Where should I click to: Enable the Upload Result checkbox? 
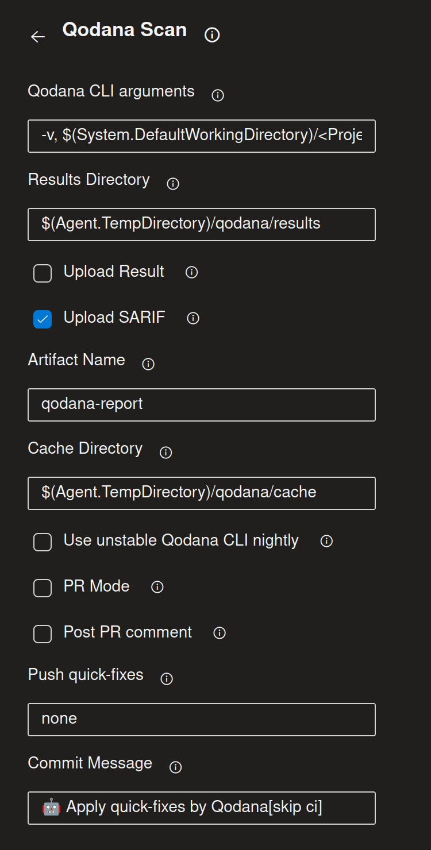(42, 273)
